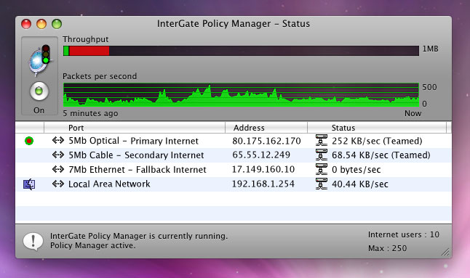Select address 192.168.1.254 row
Screen dimensions: 470x278
234,184
